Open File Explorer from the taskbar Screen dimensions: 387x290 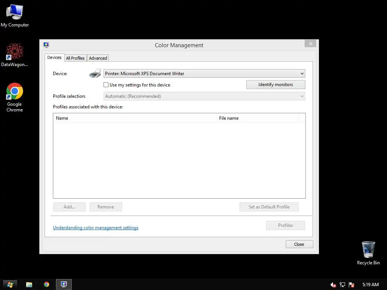pyautogui.click(x=29, y=284)
